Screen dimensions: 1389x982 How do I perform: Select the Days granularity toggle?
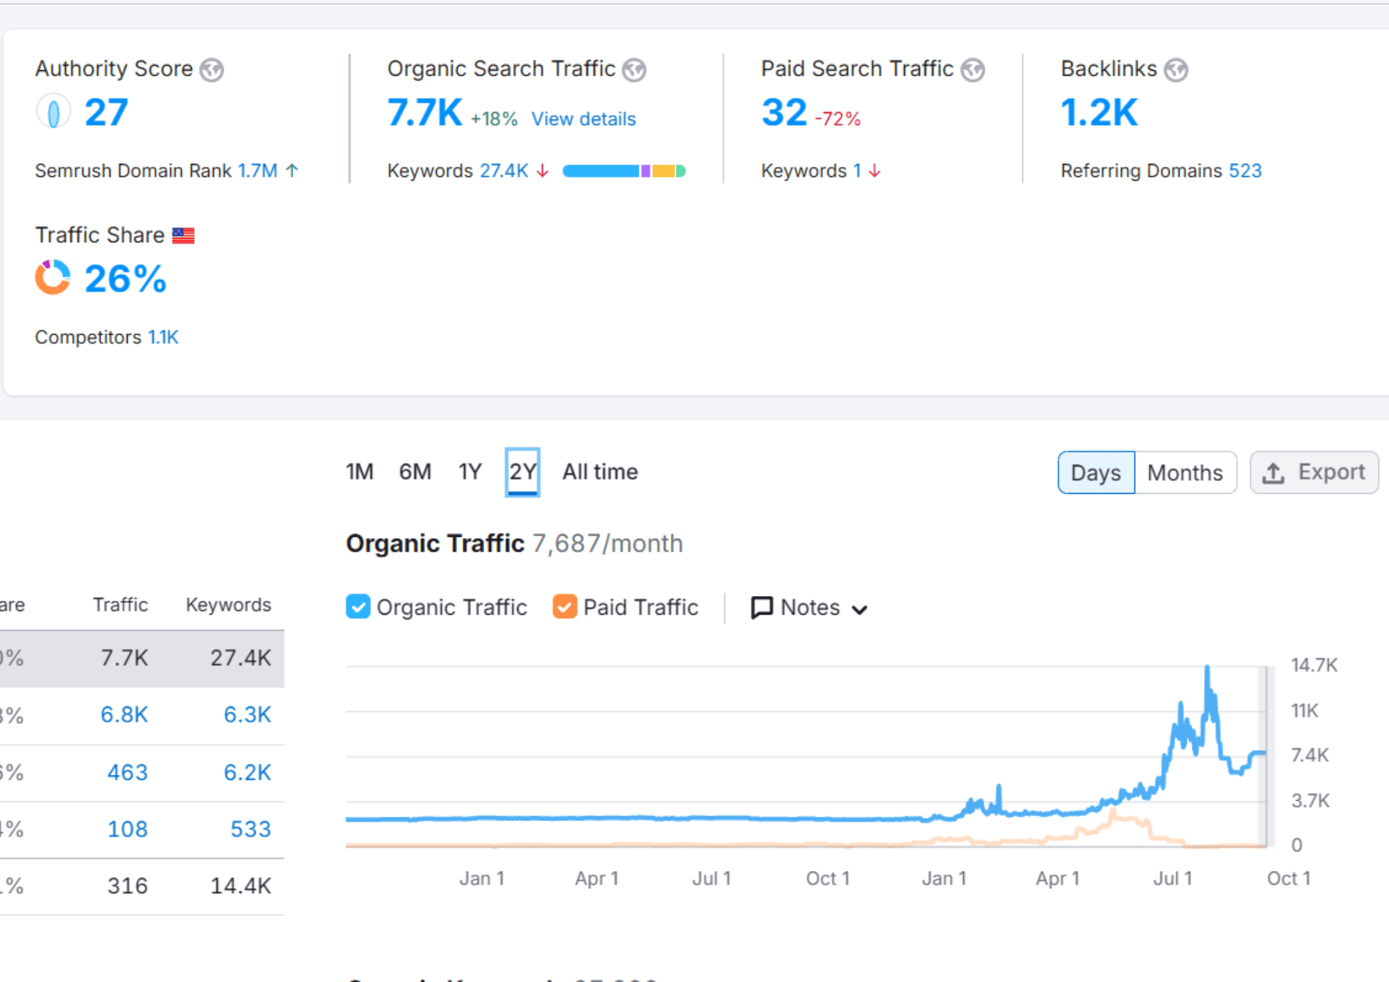(1096, 473)
